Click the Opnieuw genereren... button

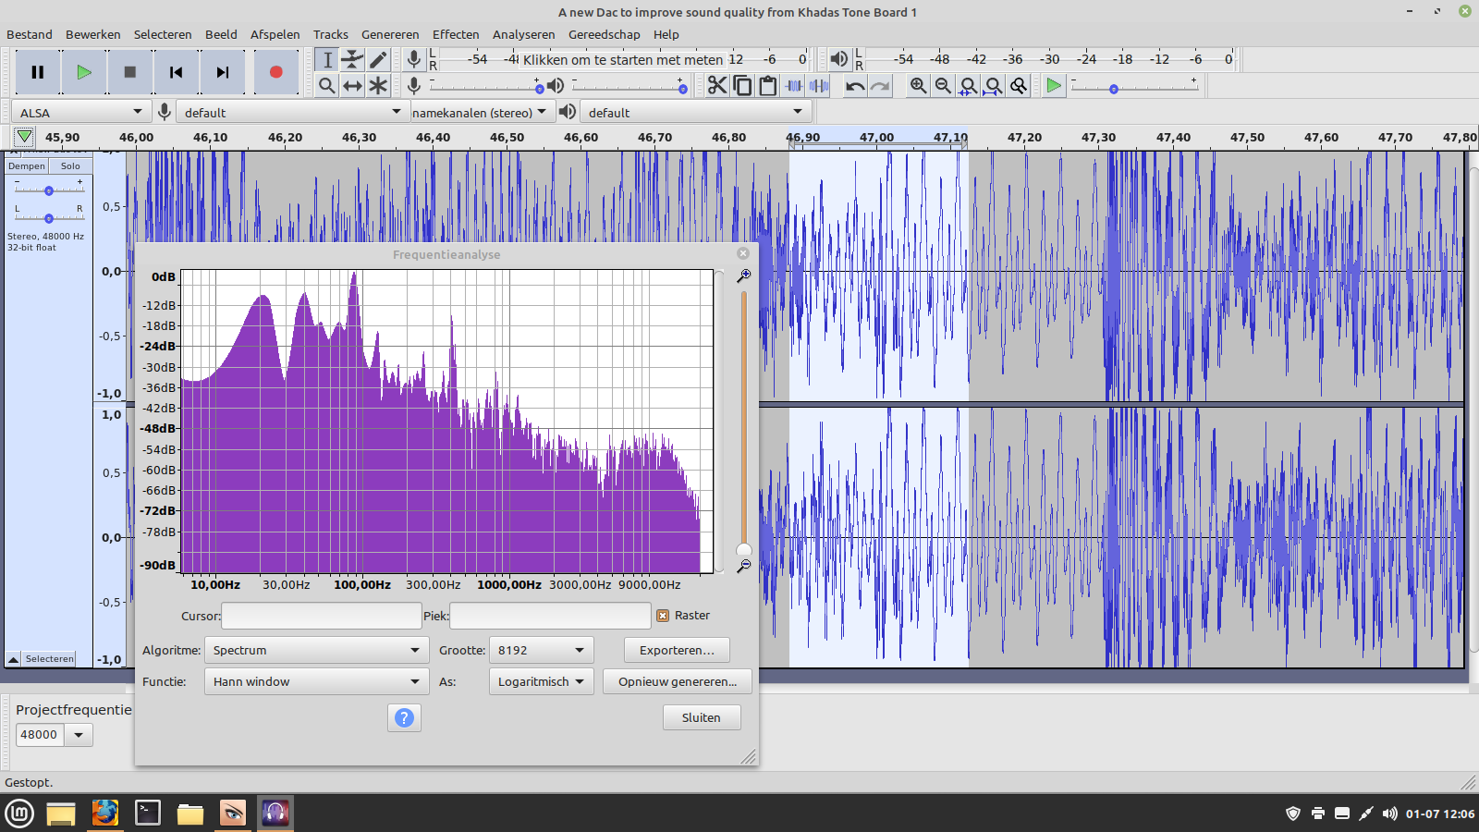point(678,681)
